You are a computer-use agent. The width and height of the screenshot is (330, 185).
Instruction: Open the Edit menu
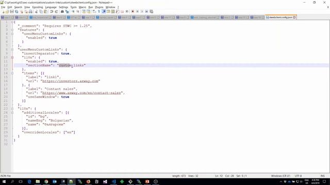10,7
